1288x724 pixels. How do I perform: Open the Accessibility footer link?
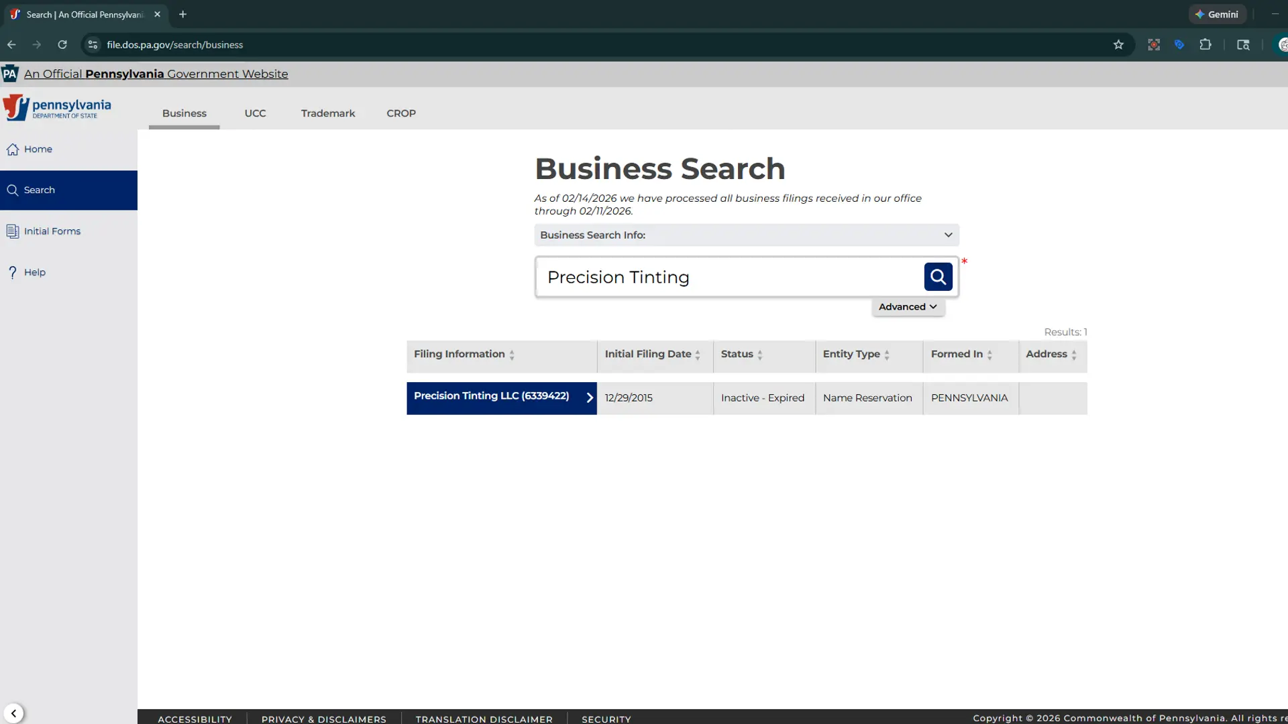pos(194,718)
